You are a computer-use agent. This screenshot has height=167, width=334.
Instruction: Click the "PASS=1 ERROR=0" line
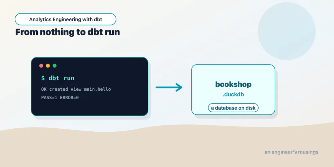[60, 98]
